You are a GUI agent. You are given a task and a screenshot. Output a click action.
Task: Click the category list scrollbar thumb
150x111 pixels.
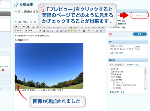(x=145, y=72)
